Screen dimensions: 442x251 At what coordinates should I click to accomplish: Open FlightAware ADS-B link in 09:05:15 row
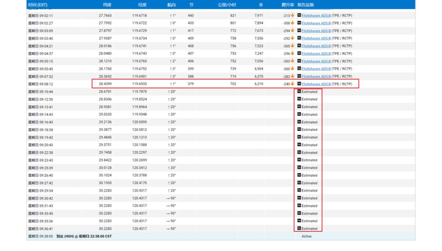click(x=316, y=61)
